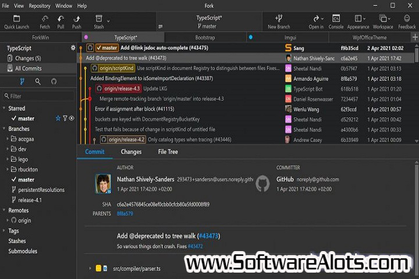Expand the src/compiler/parser.ts file entry
The height and width of the screenshot is (279, 419).
pyautogui.click(x=90, y=269)
